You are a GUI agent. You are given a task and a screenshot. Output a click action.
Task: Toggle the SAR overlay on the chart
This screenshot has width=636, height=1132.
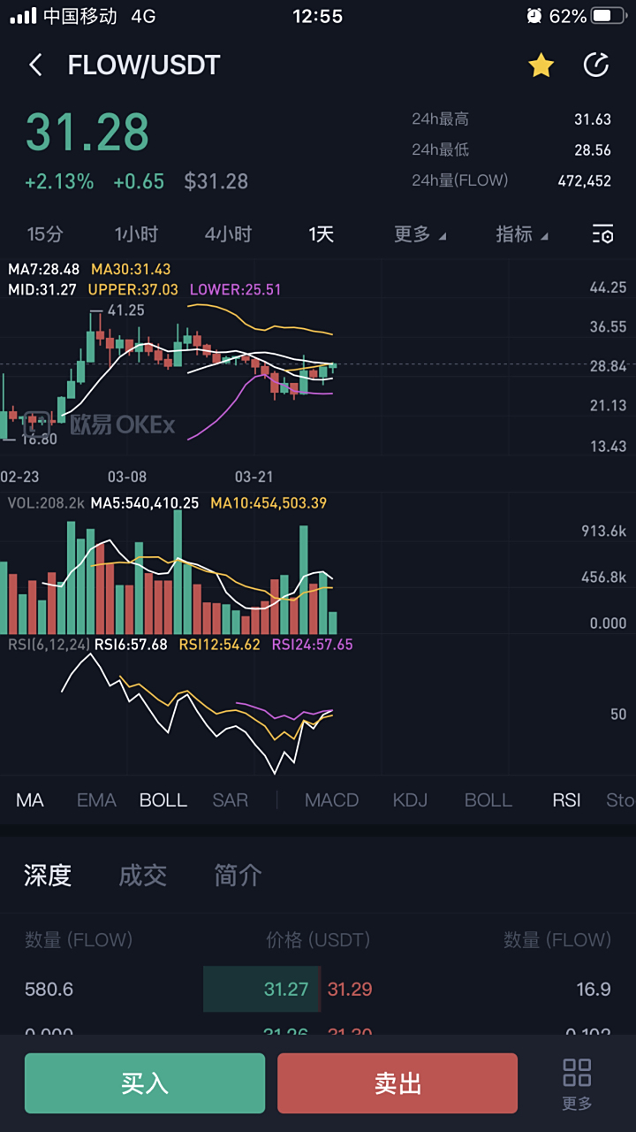(230, 799)
